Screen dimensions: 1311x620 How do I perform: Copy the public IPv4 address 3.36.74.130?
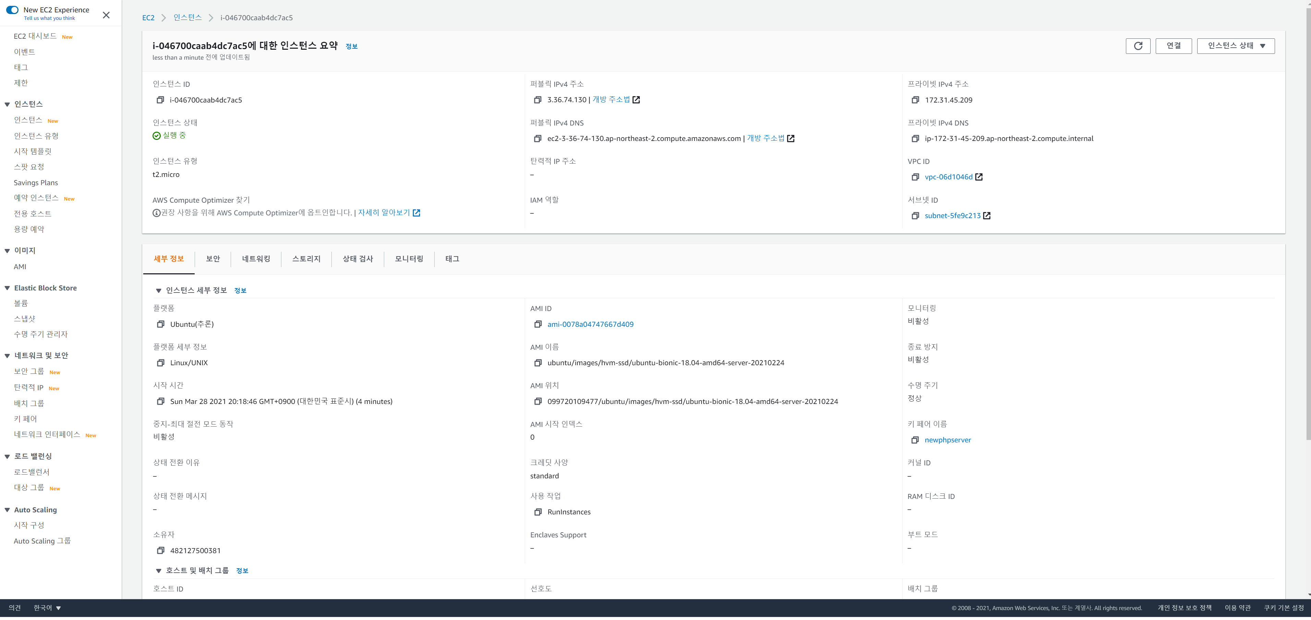(537, 100)
